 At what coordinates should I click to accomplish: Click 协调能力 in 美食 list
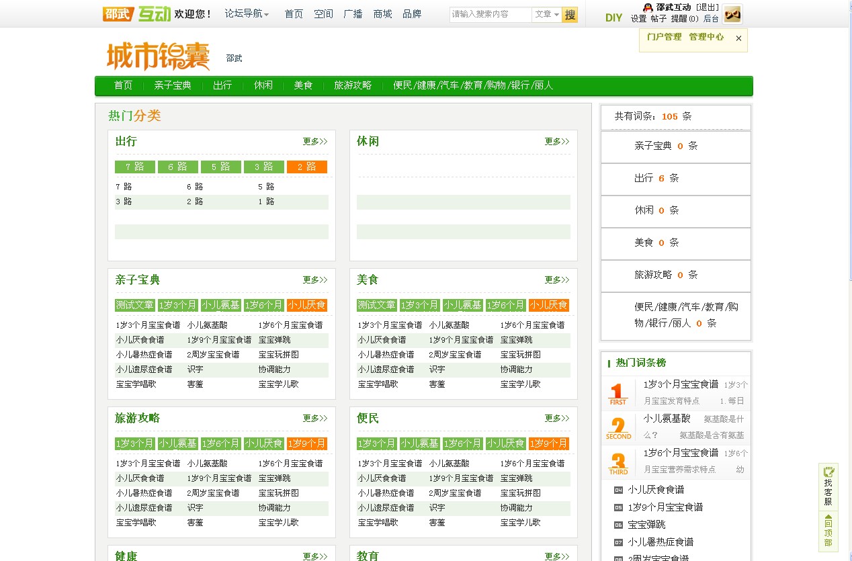(517, 370)
